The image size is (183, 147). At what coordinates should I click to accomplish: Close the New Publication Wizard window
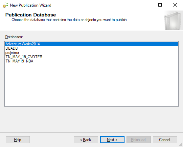pos(175,5)
